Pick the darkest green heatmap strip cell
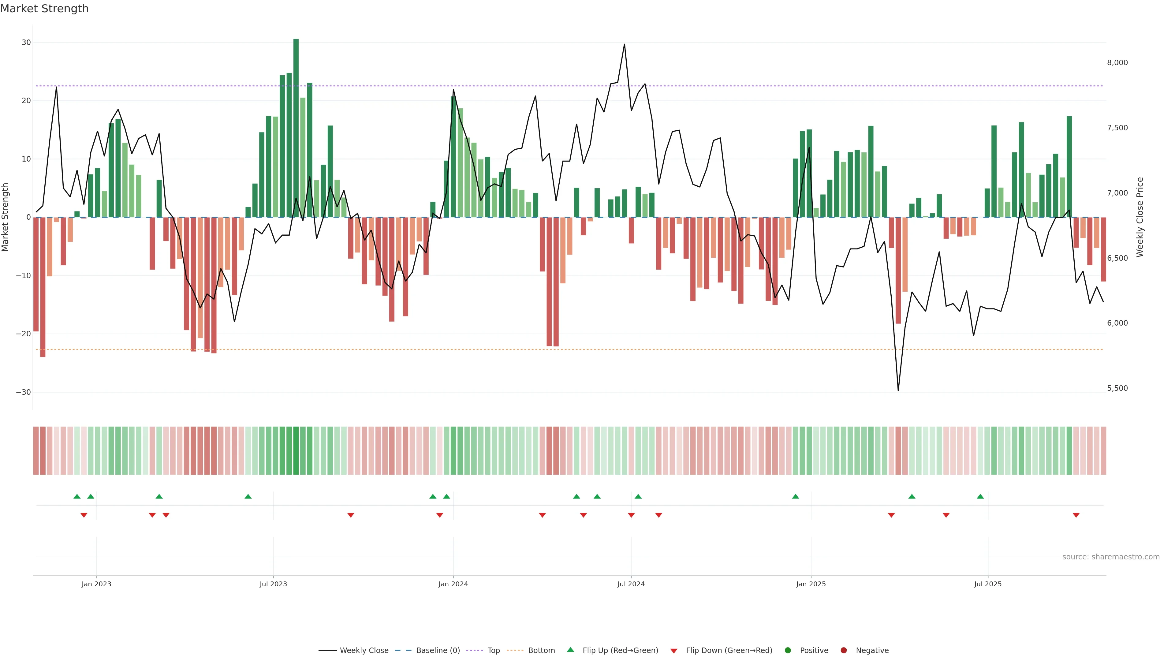The height and width of the screenshot is (661, 1175). click(296, 450)
